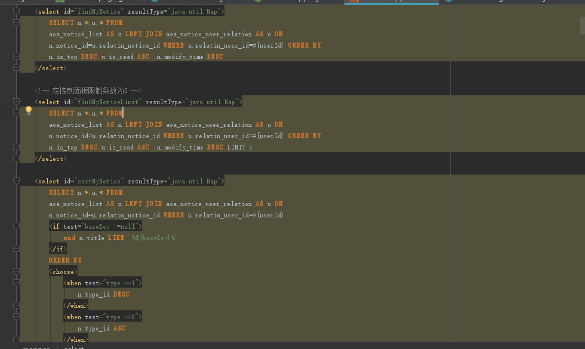Image resolution: width=585 pixels, height=349 pixels.
Task: Collapse the findMyNotice select tag fold marker
Action: pos(16,11)
